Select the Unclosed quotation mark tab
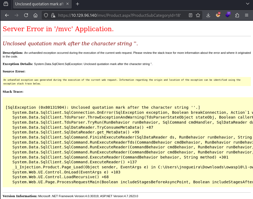This screenshot has height=199, width=253. [x=40, y=4]
